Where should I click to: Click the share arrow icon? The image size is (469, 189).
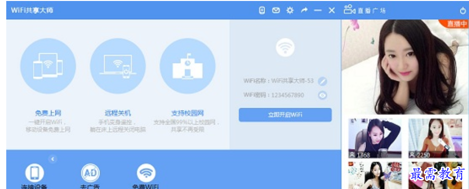point(304,11)
